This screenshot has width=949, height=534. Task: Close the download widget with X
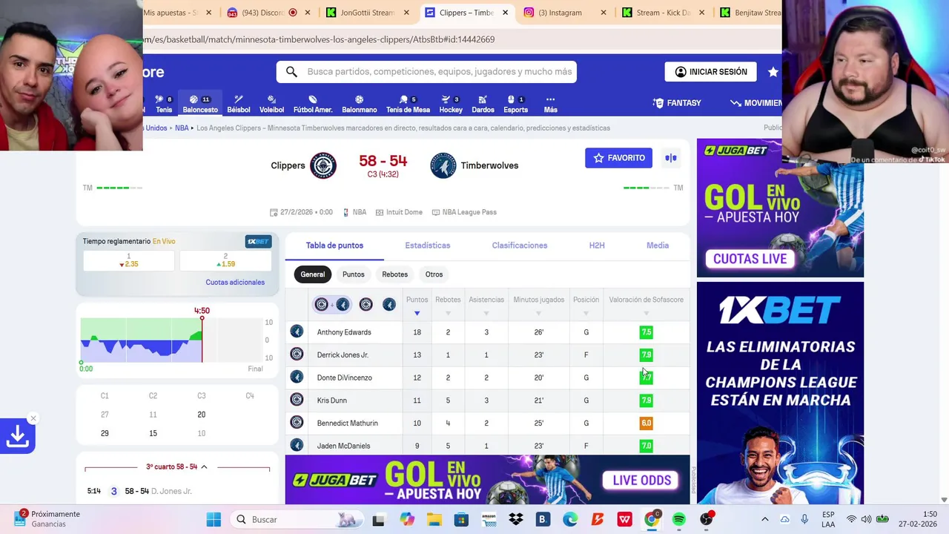click(33, 419)
